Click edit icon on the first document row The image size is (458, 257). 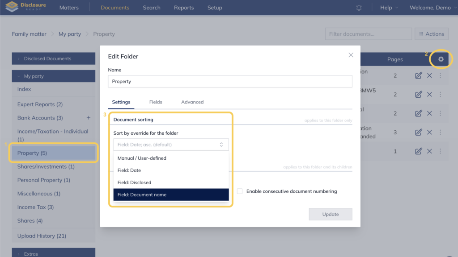pyautogui.click(x=418, y=75)
